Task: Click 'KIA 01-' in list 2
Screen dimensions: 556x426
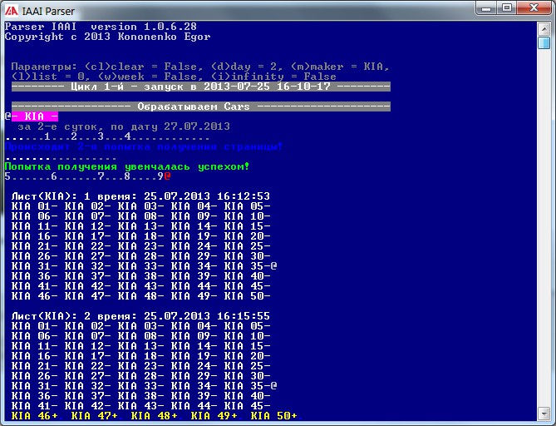Action: point(34,326)
